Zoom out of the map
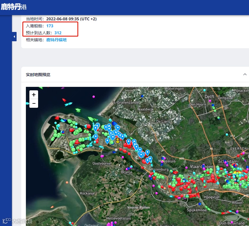 click(x=34, y=103)
